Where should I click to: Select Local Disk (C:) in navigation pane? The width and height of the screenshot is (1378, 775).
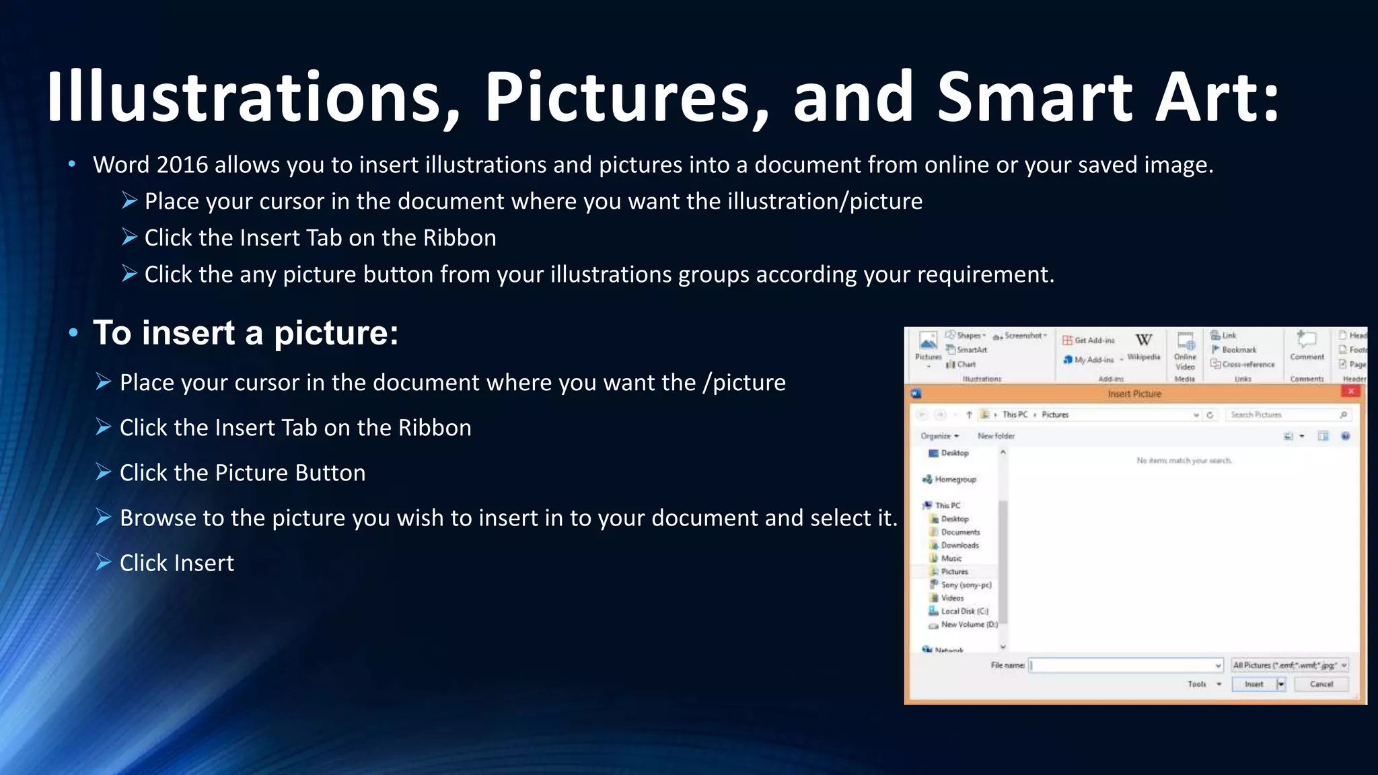959,611
